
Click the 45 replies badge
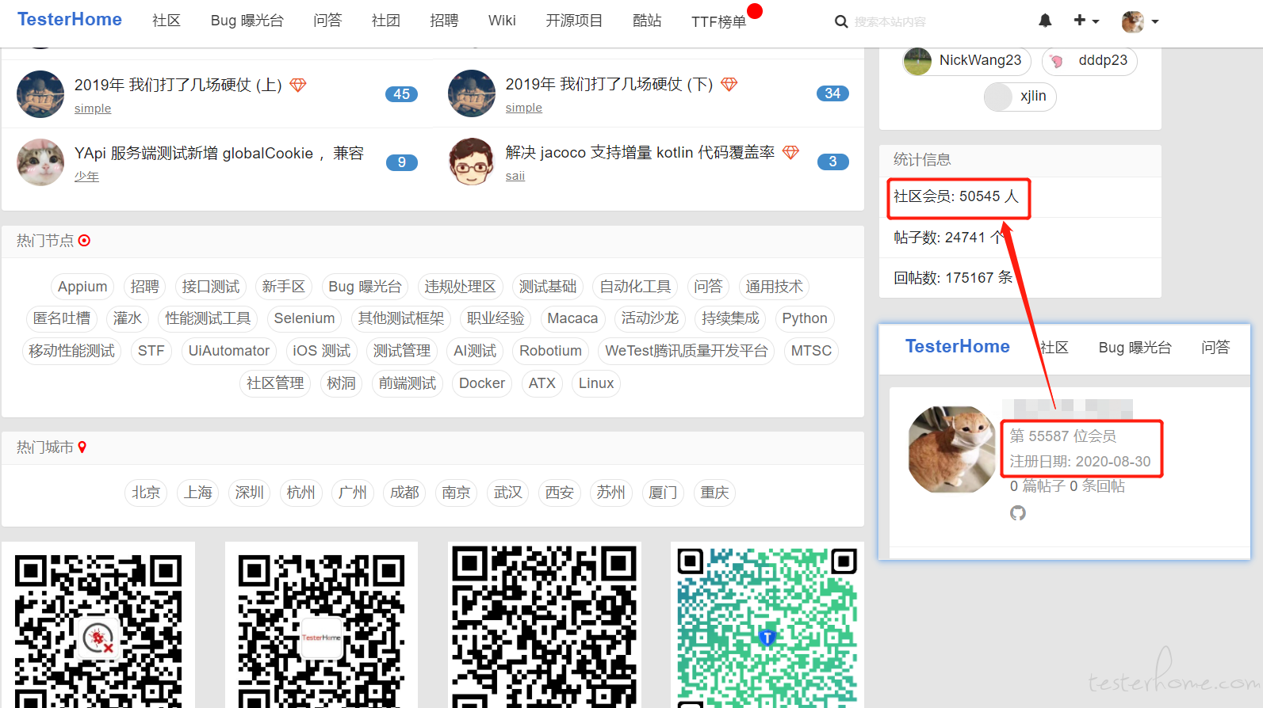tap(401, 94)
